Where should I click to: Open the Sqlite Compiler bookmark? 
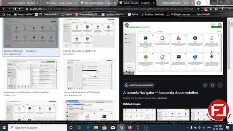click(201, 14)
